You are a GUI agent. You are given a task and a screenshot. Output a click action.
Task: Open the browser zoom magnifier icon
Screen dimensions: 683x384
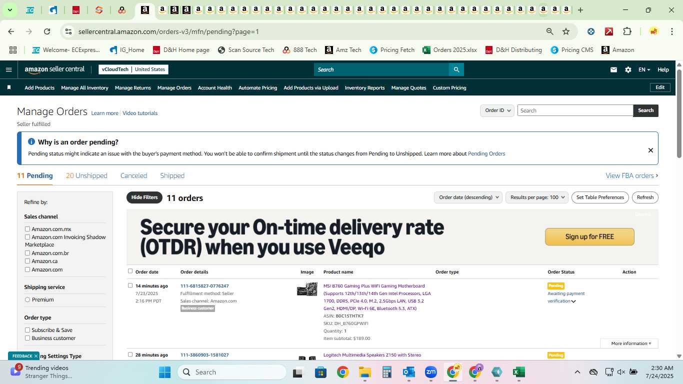click(550, 31)
